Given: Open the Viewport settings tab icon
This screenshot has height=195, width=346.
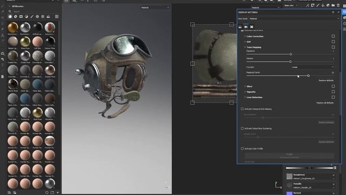Looking at the screenshot, I should (x=251, y=27).
